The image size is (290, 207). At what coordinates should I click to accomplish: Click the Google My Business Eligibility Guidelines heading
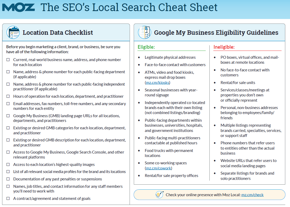click(x=216, y=33)
